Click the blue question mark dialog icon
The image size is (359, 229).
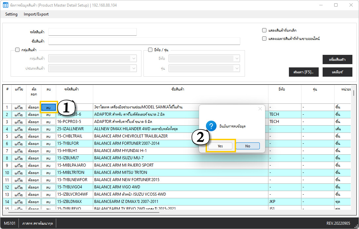[211, 126]
